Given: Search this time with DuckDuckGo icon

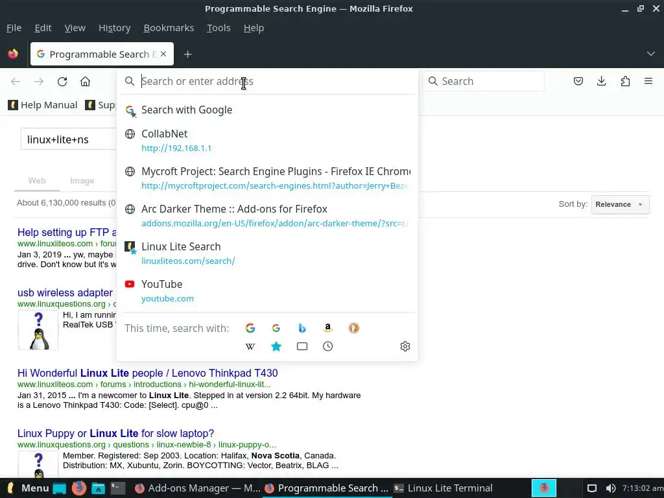Looking at the screenshot, I should pyautogui.click(x=353, y=327).
